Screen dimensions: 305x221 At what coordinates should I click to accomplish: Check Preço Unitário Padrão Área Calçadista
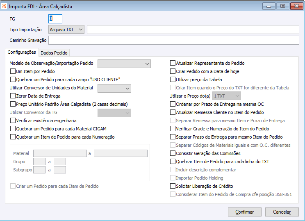(13, 104)
